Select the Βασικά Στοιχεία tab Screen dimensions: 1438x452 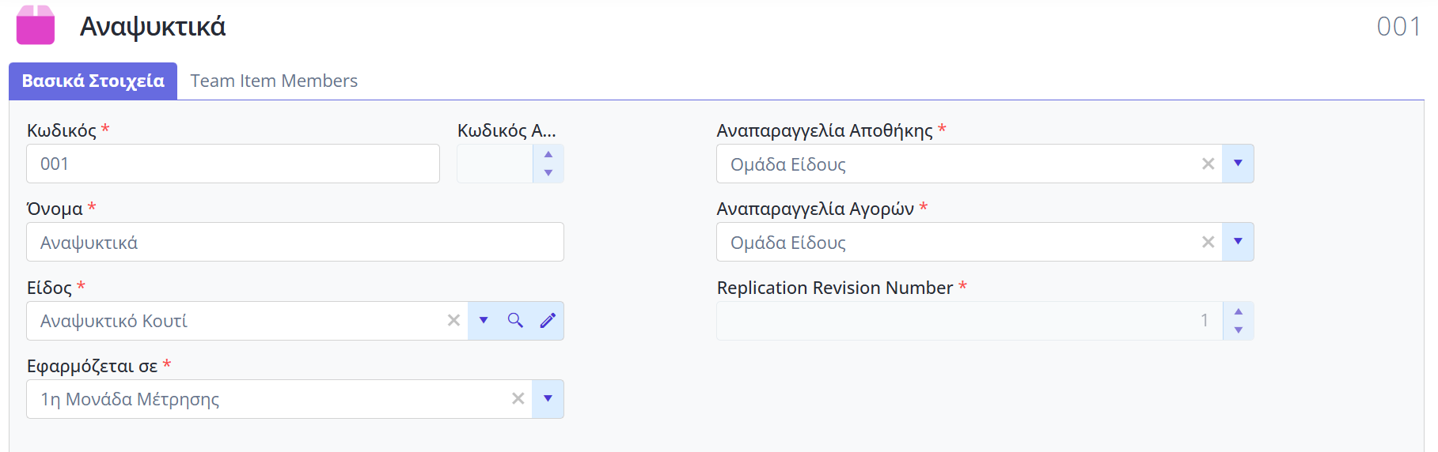pyautogui.click(x=93, y=81)
